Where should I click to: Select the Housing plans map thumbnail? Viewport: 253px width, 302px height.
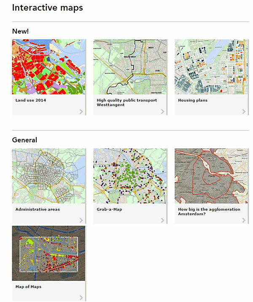pos(211,67)
